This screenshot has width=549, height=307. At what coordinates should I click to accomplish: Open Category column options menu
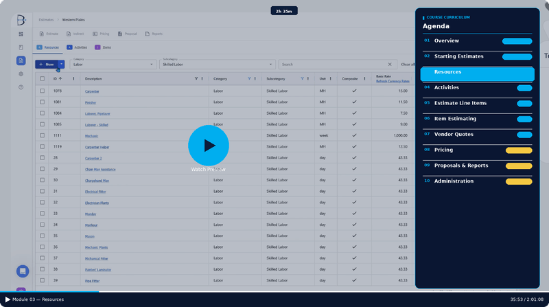255,79
